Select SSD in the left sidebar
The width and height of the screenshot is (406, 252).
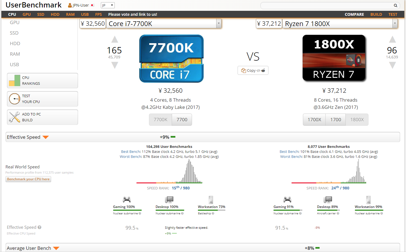click(14, 33)
